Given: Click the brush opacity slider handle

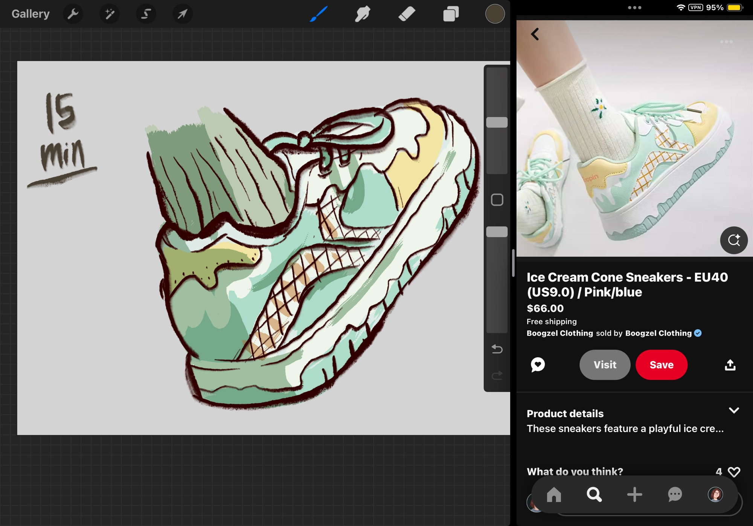Looking at the screenshot, I should point(497,232).
